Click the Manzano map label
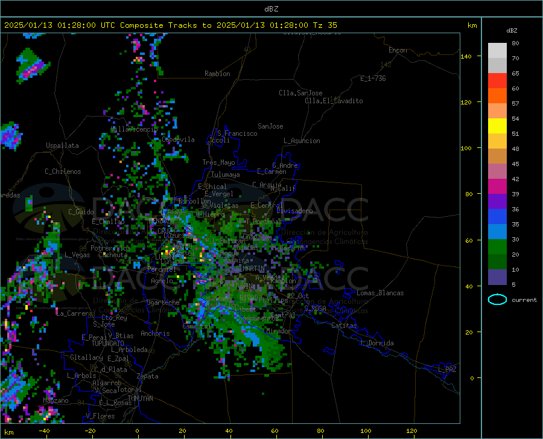Image resolution: width=543 pixels, height=439 pixels. [56, 400]
